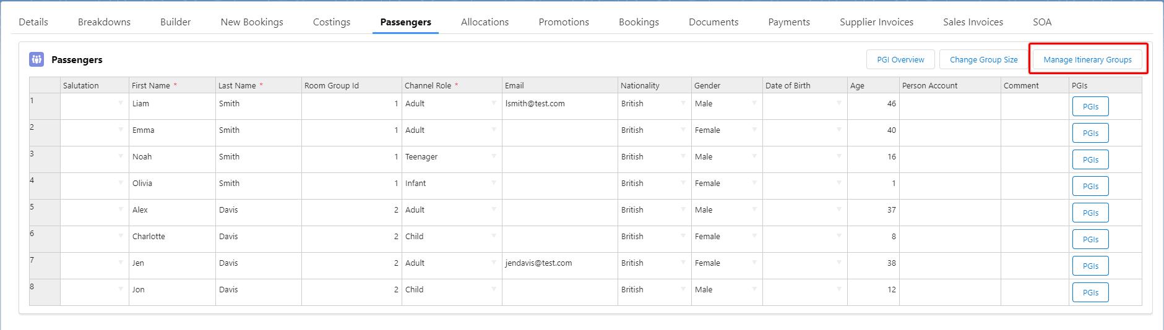Click age cell '16' for Noah
The height and width of the screenshot is (330, 1164).
coord(874,159)
